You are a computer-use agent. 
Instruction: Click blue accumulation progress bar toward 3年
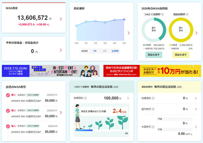[x=84, y=130]
